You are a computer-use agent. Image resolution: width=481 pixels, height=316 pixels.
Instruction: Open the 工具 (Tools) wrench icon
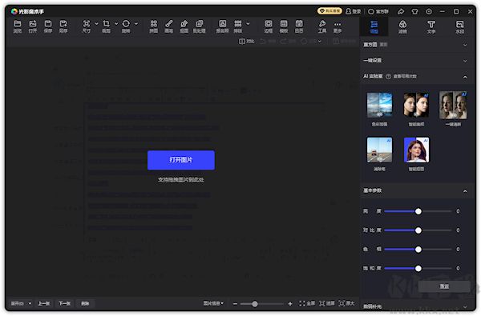tap(322, 26)
